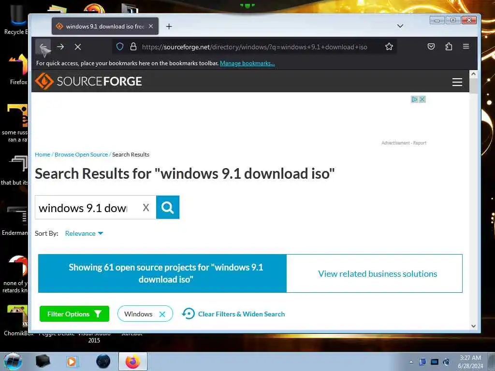
Task: Open the SourceForge hamburger menu
Action: coord(457,82)
